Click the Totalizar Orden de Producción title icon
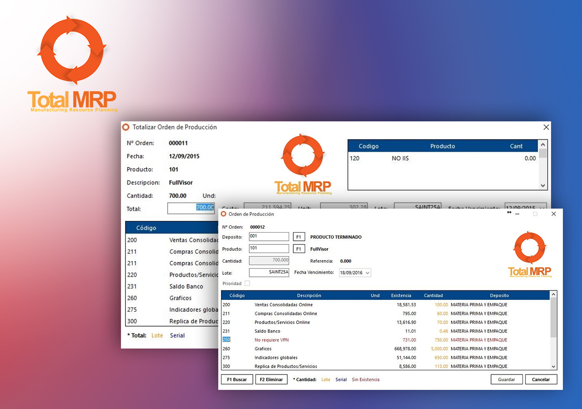This screenshot has height=409, width=582. 126,127
